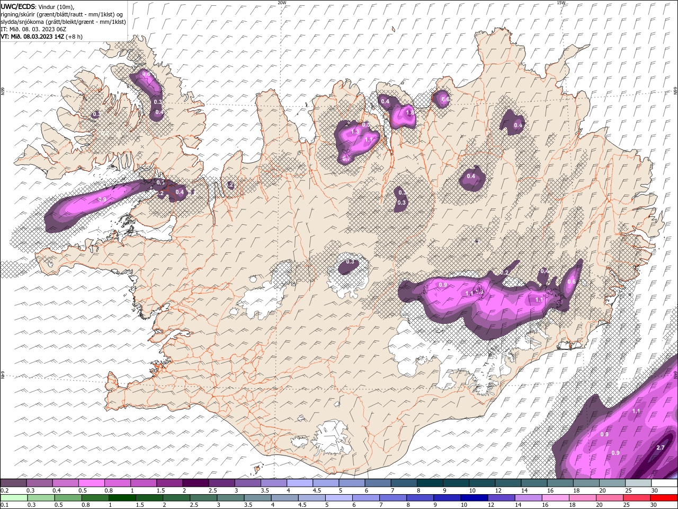Click the dark teal swatch at 8 in top legend
678x509 pixels.
click(x=430, y=483)
